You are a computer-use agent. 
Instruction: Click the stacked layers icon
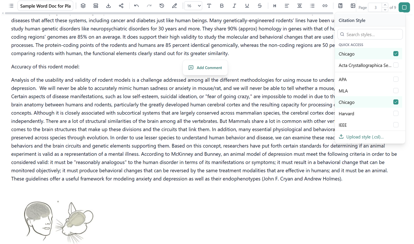[x=83, y=6]
